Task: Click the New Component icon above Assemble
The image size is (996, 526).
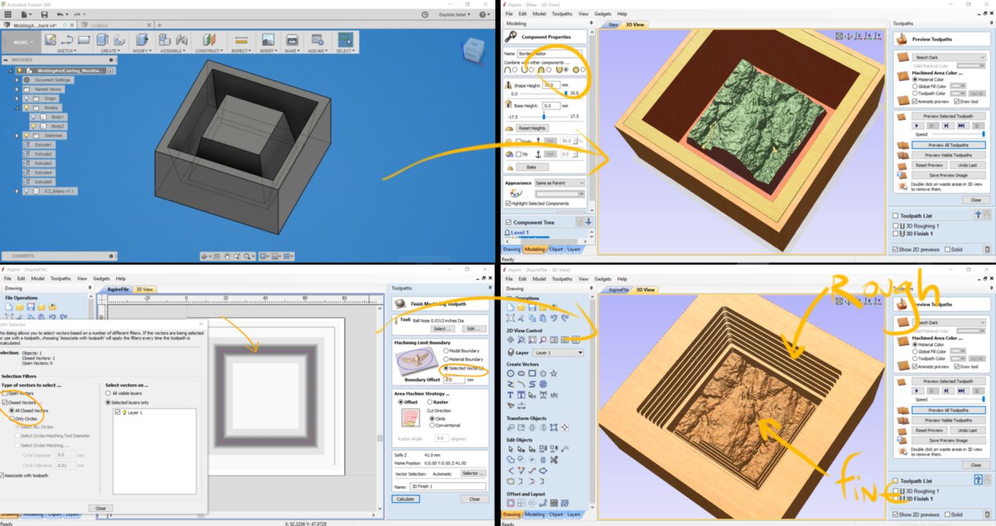Action: pos(165,40)
